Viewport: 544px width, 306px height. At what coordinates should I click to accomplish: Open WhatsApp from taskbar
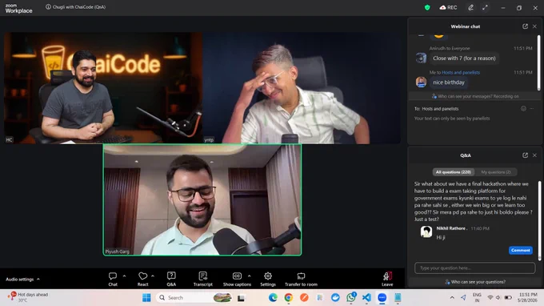coord(350,298)
